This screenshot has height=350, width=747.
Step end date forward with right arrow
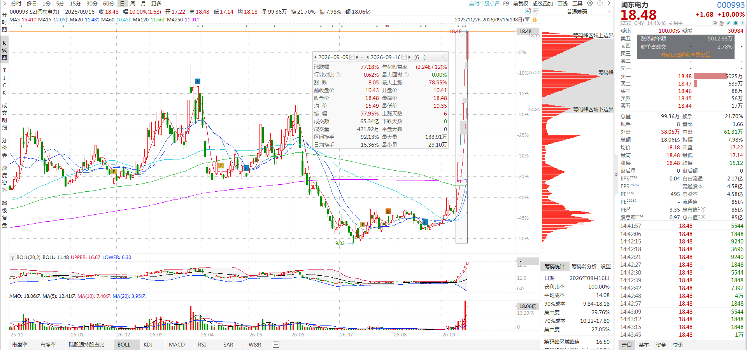pos(409,57)
